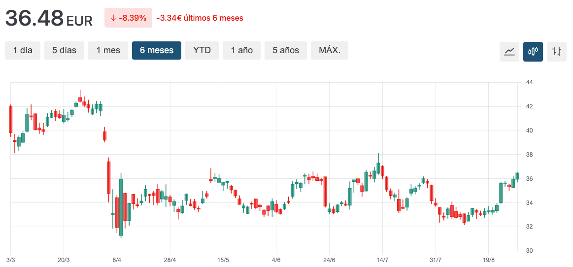Choose the 5 días range

tap(64, 50)
